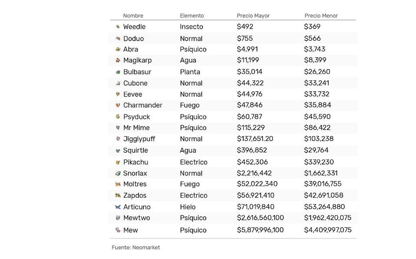The height and width of the screenshot is (259, 416).
Task: Click the Precio Menor column header
Action: [321, 16]
